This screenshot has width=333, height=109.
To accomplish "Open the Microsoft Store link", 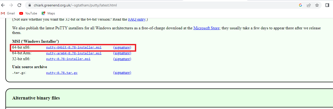I will (206, 28).
